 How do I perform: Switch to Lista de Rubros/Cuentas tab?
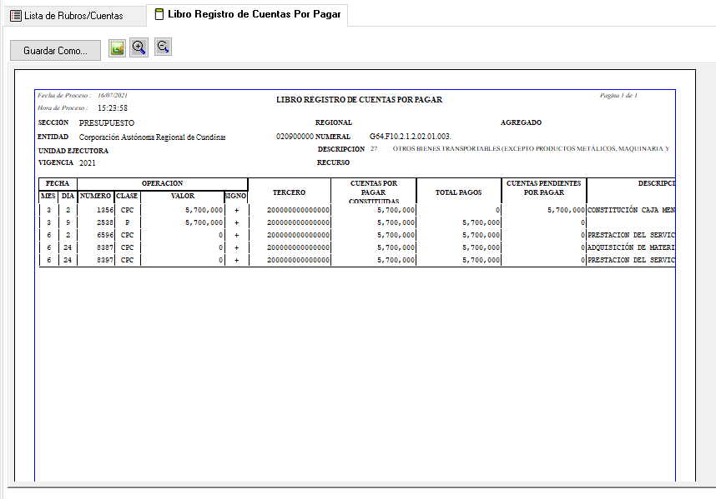(x=67, y=16)
